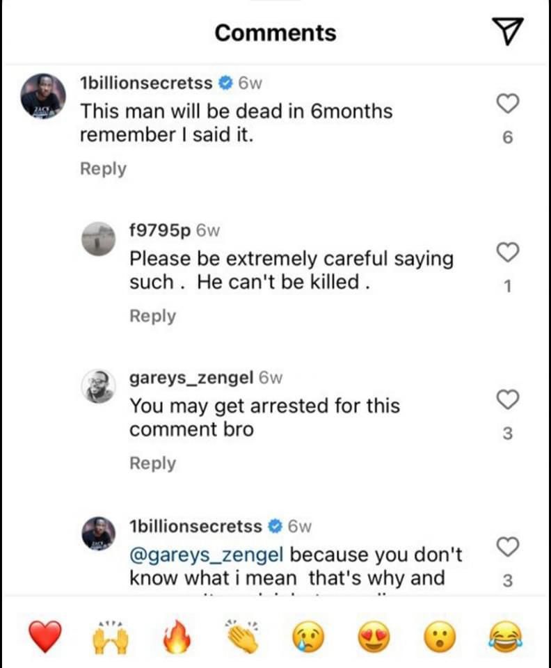
Task: Tap Reply under f9795p's comment
Action: coord(152,315)
